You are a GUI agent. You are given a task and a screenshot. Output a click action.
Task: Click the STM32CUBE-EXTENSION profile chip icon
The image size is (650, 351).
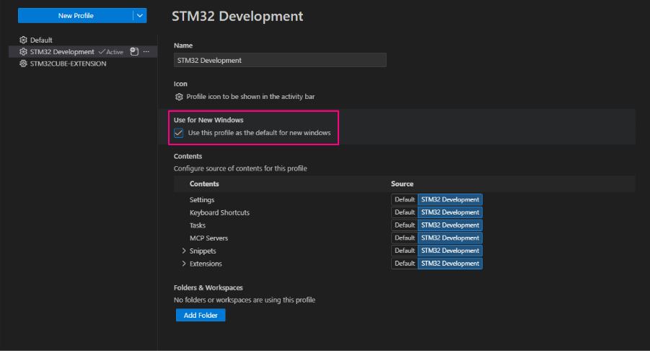(23, 64)
